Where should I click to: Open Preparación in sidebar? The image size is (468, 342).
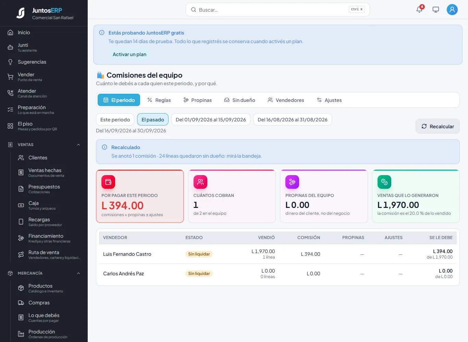click(44, 109)
